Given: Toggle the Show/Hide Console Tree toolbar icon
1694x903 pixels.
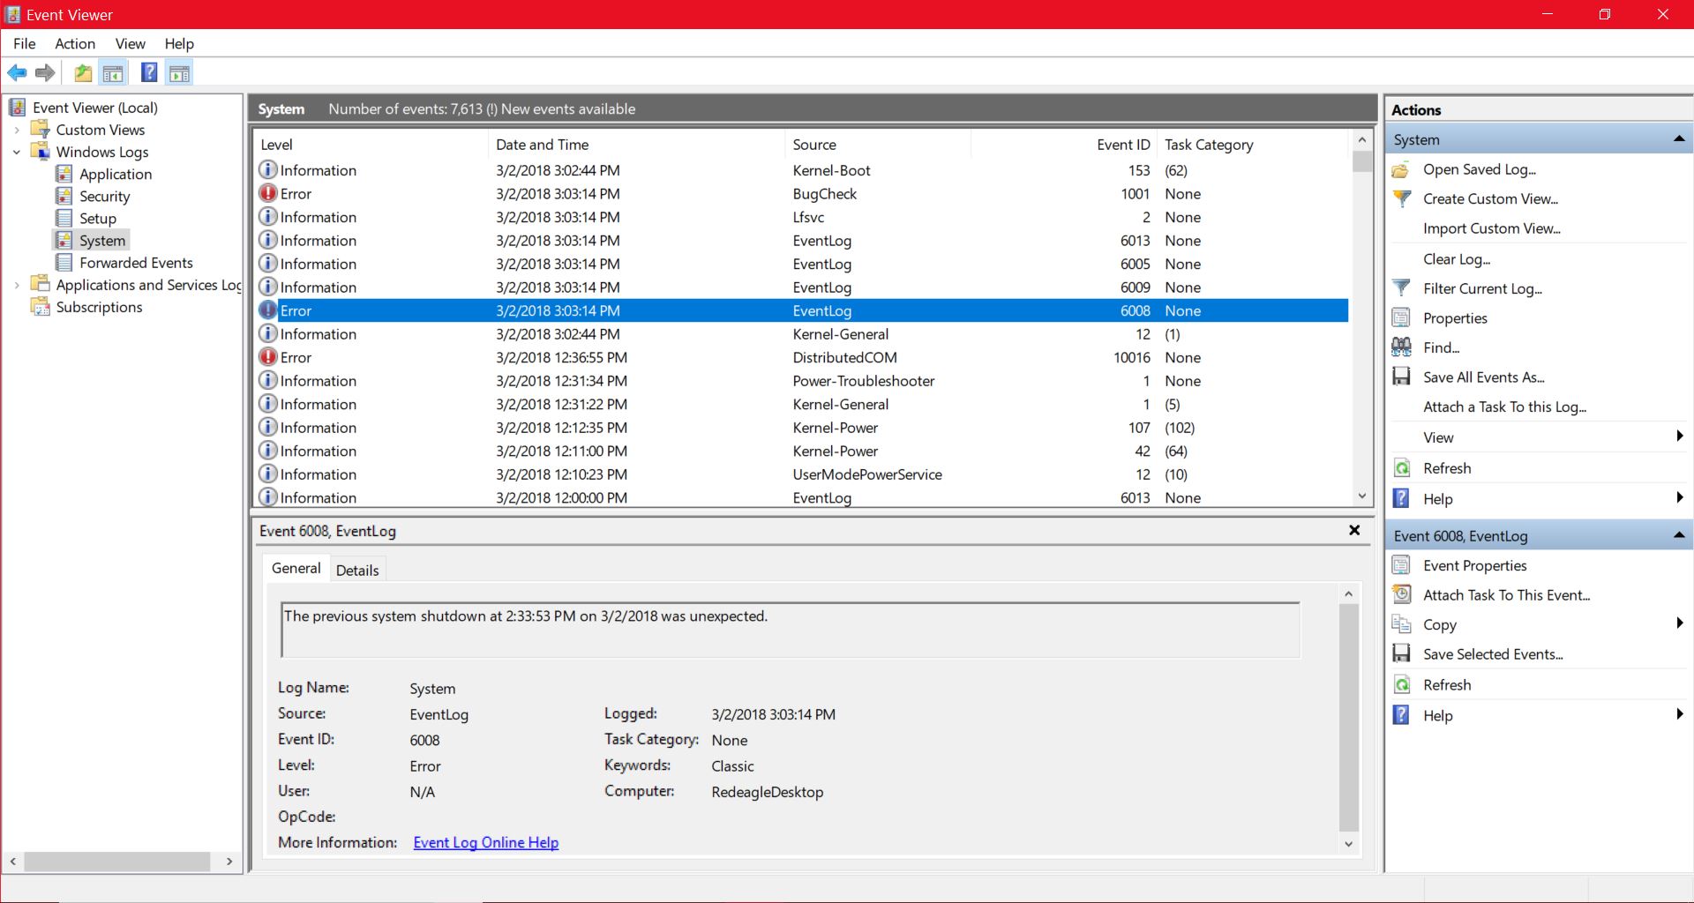Looking at the screenshot, I should (113, 73).
